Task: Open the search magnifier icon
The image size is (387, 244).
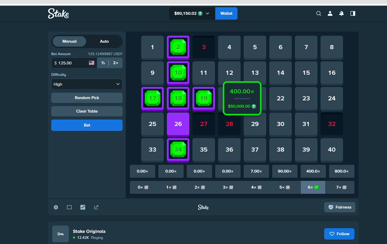Action: 319,14
